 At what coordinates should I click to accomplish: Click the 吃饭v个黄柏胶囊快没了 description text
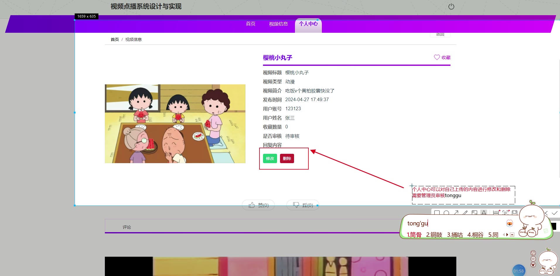coord(310,91)
